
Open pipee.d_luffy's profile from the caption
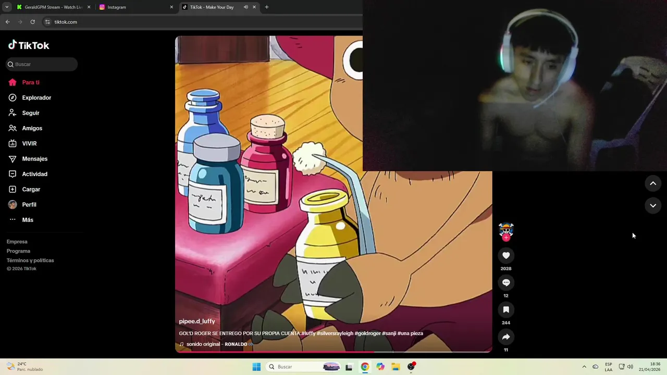(x=197, y=321)
